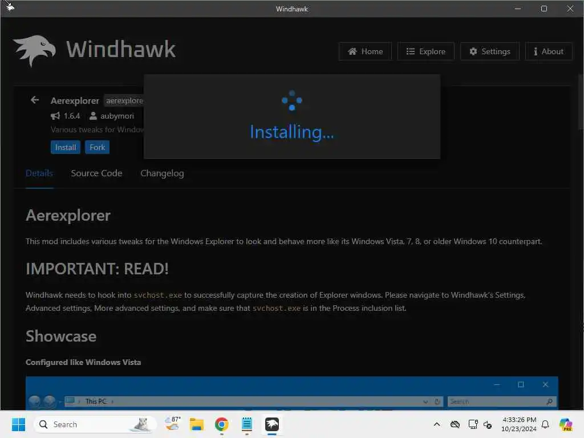The width and height of the screenshot is (584, 438).
Task: Maximize the Windhawk window
Action: (x=544, y=9)
